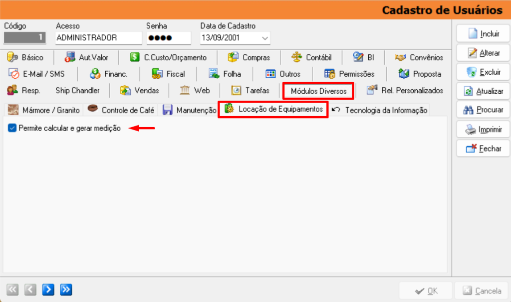Open the Compras tab
Viewport: 511px width, 302px height.
[x=249, y=58]
